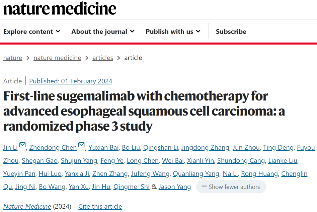317x212 pixels.
Task: Select author Jason Yang
Action: coord(175,187)
